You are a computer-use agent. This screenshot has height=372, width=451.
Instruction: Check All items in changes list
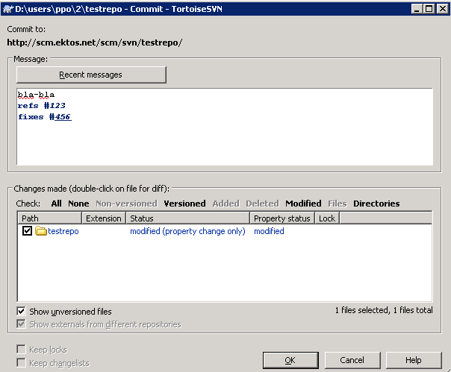pyautogui.click(x=56, y=204)
